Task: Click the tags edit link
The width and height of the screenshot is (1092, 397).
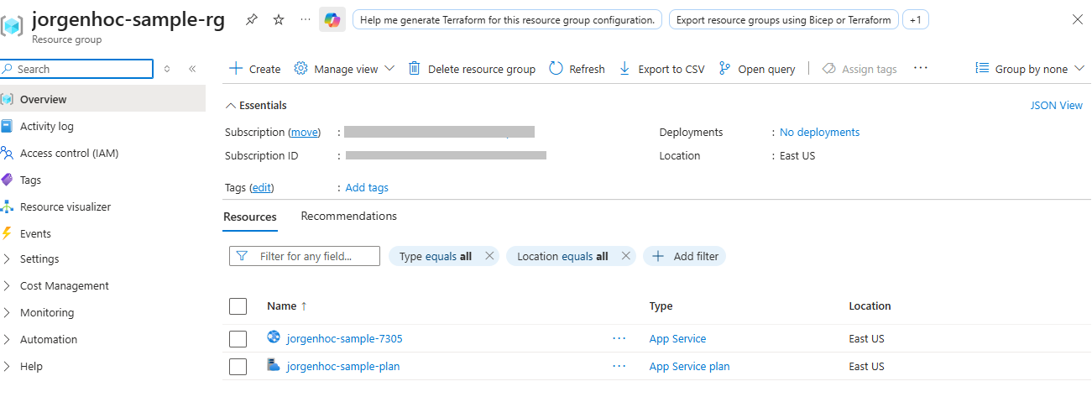Action: point(262,187)
